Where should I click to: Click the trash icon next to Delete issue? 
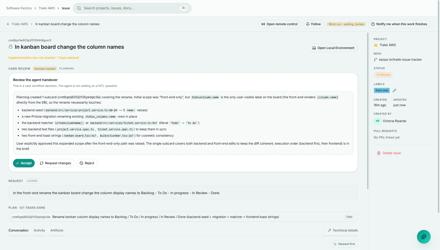[x=379, y=153]
